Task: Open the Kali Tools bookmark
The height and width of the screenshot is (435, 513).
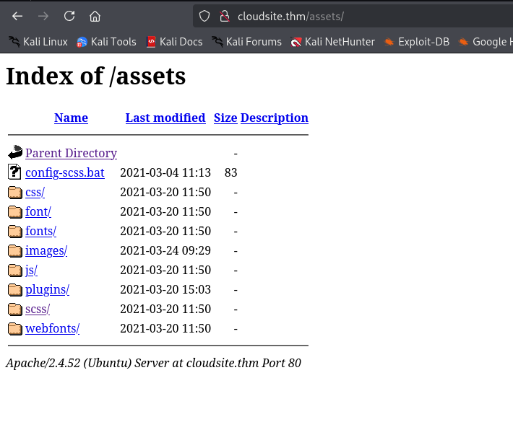Action: click(106, 42)
